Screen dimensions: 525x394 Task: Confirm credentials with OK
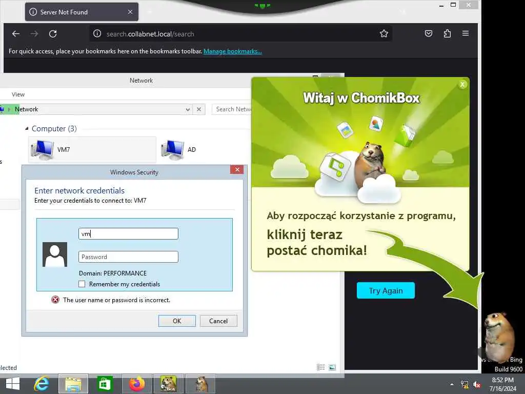(177, 321)
